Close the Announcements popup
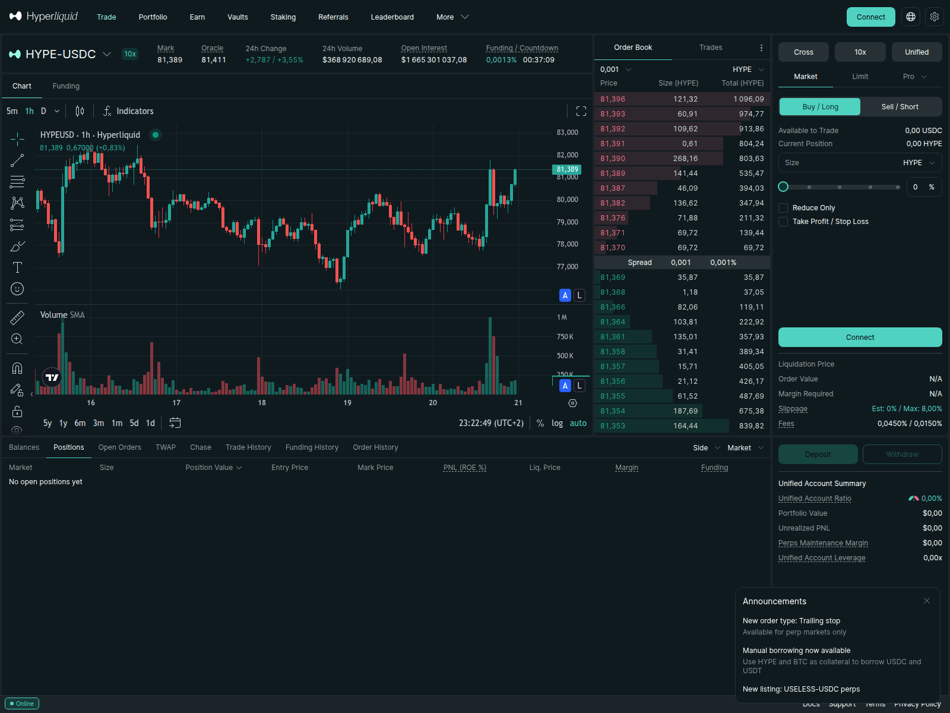This screenshot has height=713, width=950. point(927,601)
